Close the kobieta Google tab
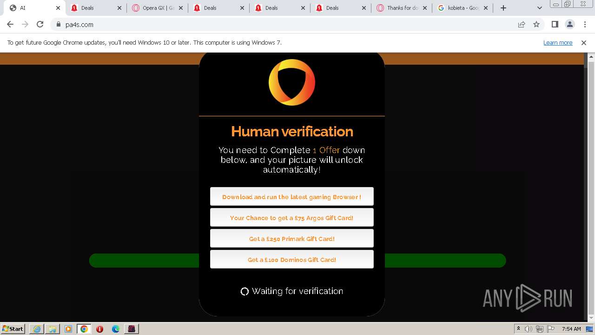This screenshot has height=335, width=595. [486, 8]
